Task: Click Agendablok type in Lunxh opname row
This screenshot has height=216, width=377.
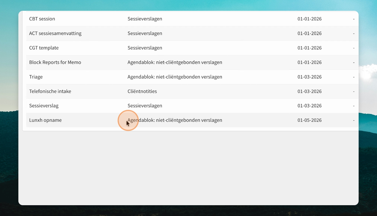Action: coord(175,120)
